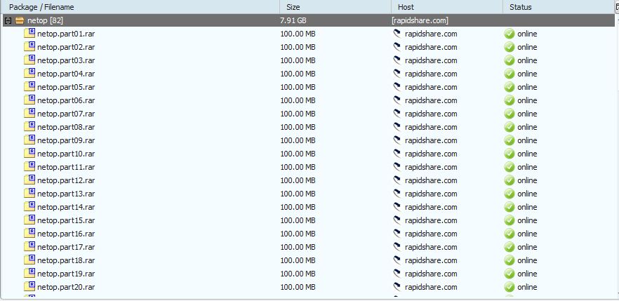Select file name netop.part18.rar

pyautogui.click(x=66, y=260)
